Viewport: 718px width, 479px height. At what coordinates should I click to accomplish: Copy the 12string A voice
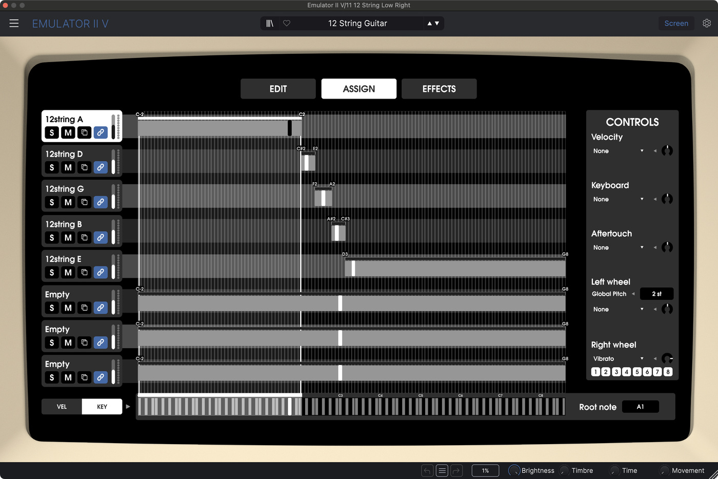coord(85,132)
